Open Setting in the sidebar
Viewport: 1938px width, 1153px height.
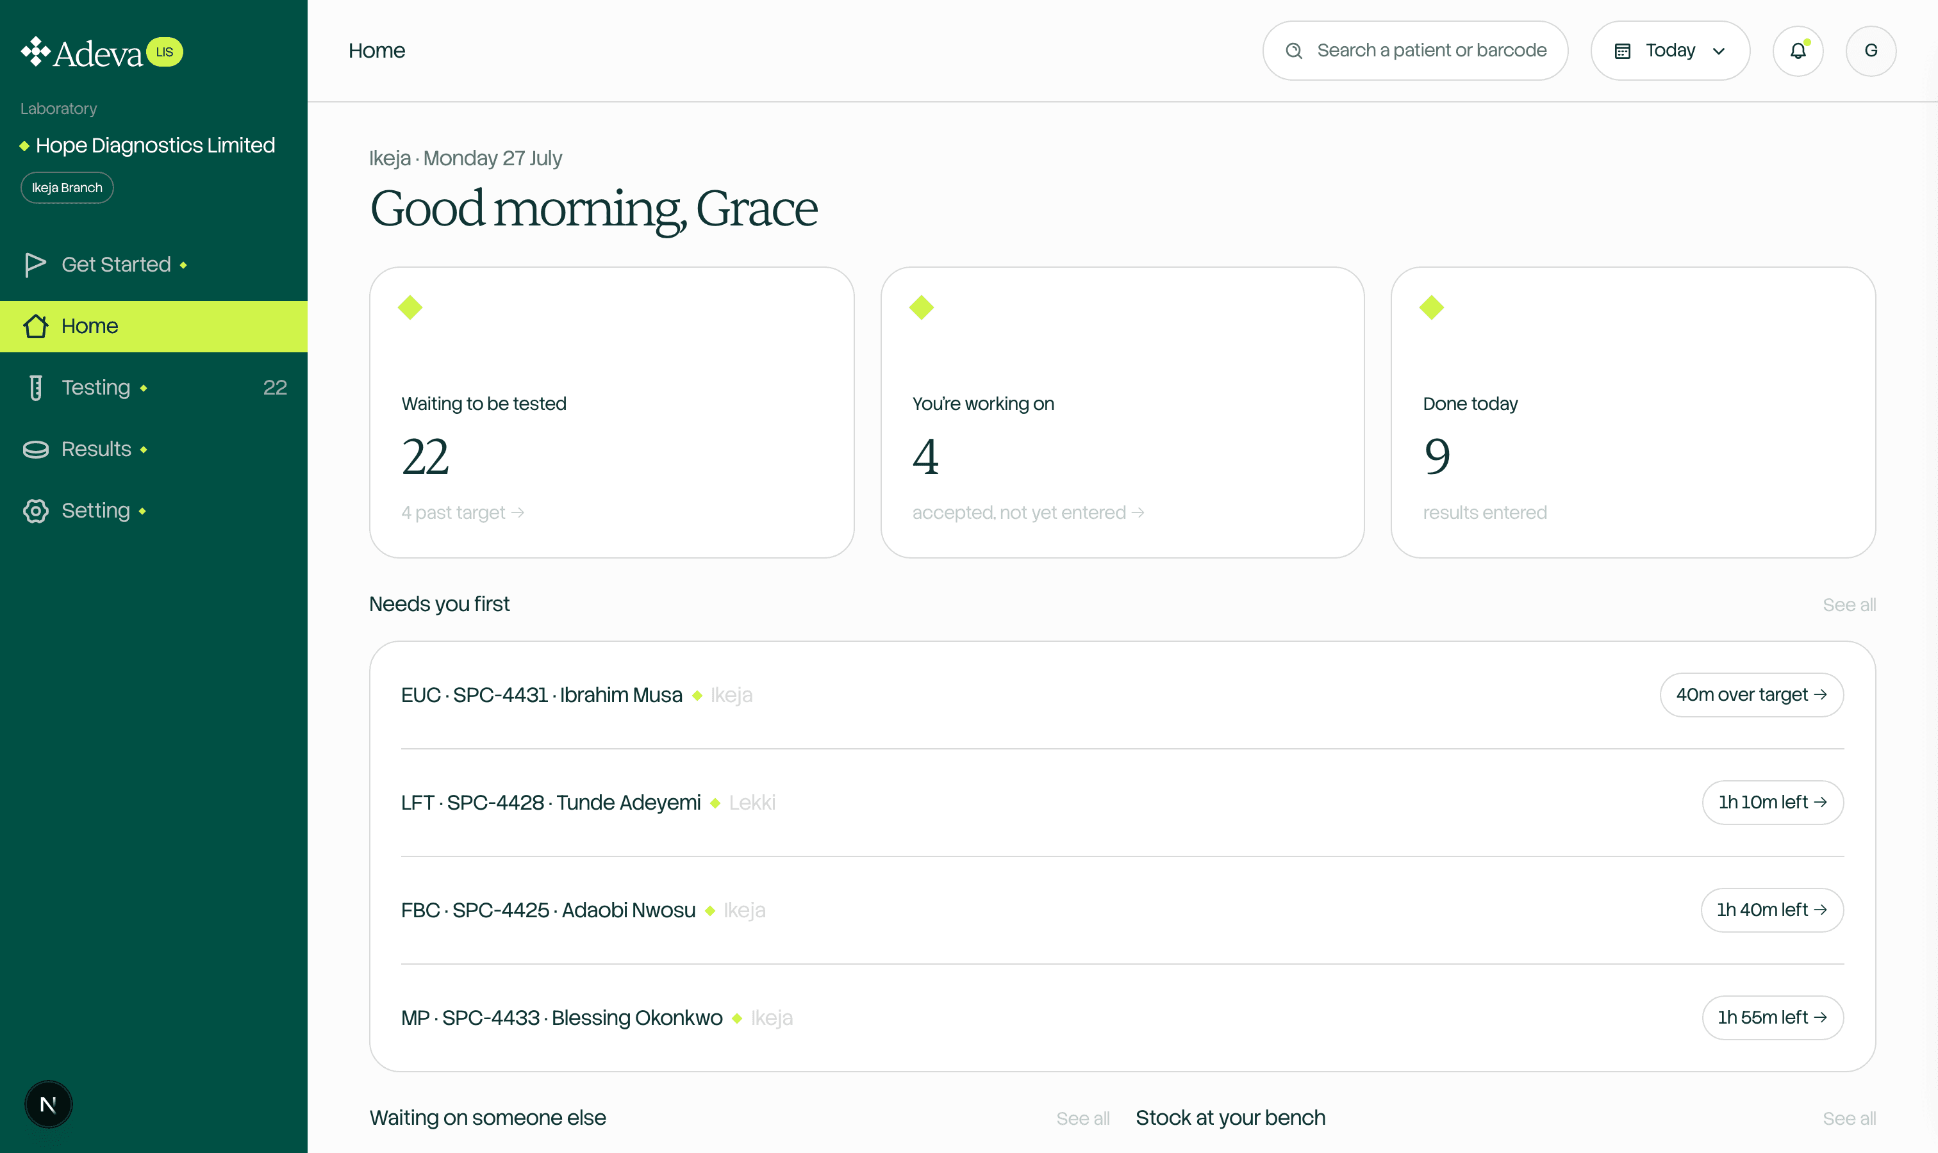(x=154, y=511)
